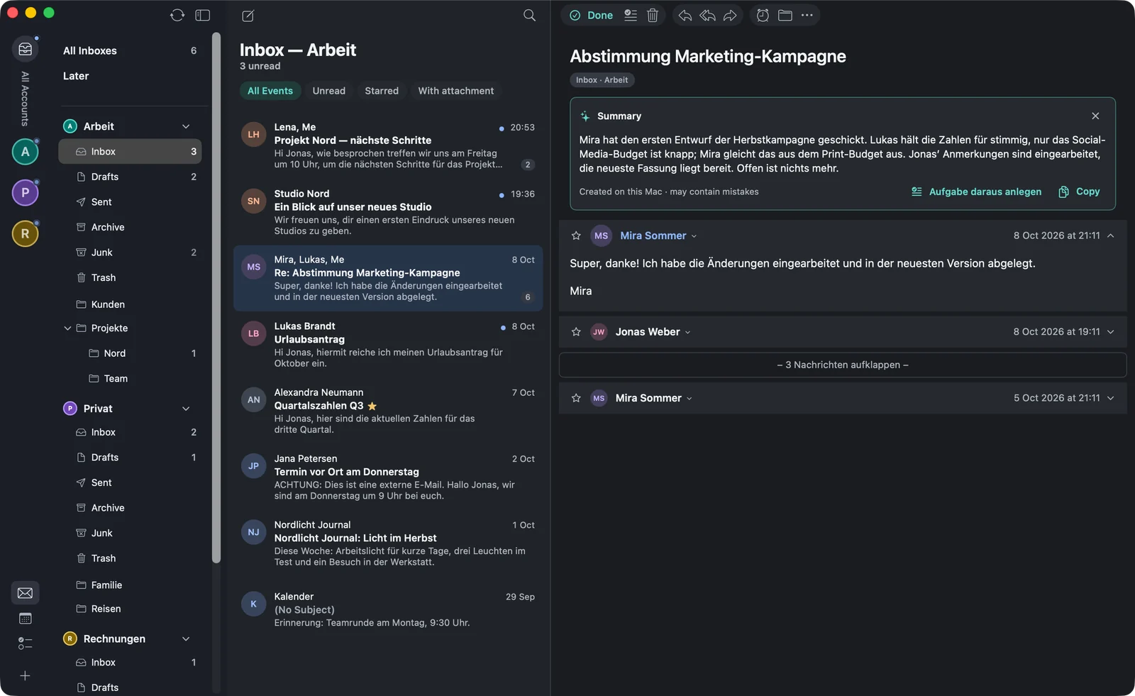This screenshot has width=1135, height=696.
Task: Compose a new email with the pencil icon
Action: [248, 16]
